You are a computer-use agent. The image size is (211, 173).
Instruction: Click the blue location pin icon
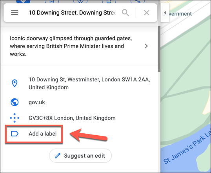point(15,83)
